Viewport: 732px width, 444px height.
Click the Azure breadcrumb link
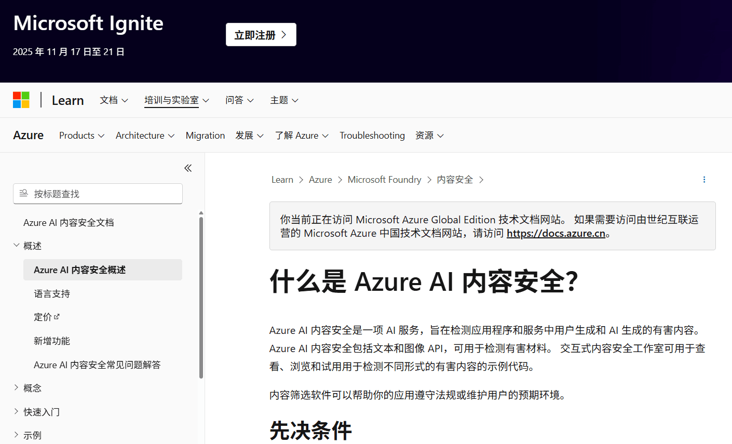click(x=320, y=180)
